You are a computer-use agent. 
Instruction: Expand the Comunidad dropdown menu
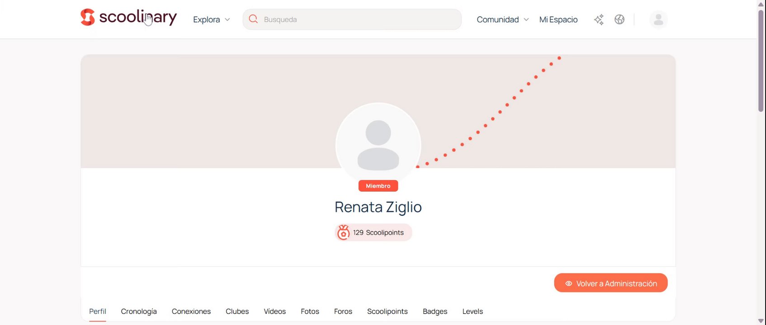pos(502,19)
